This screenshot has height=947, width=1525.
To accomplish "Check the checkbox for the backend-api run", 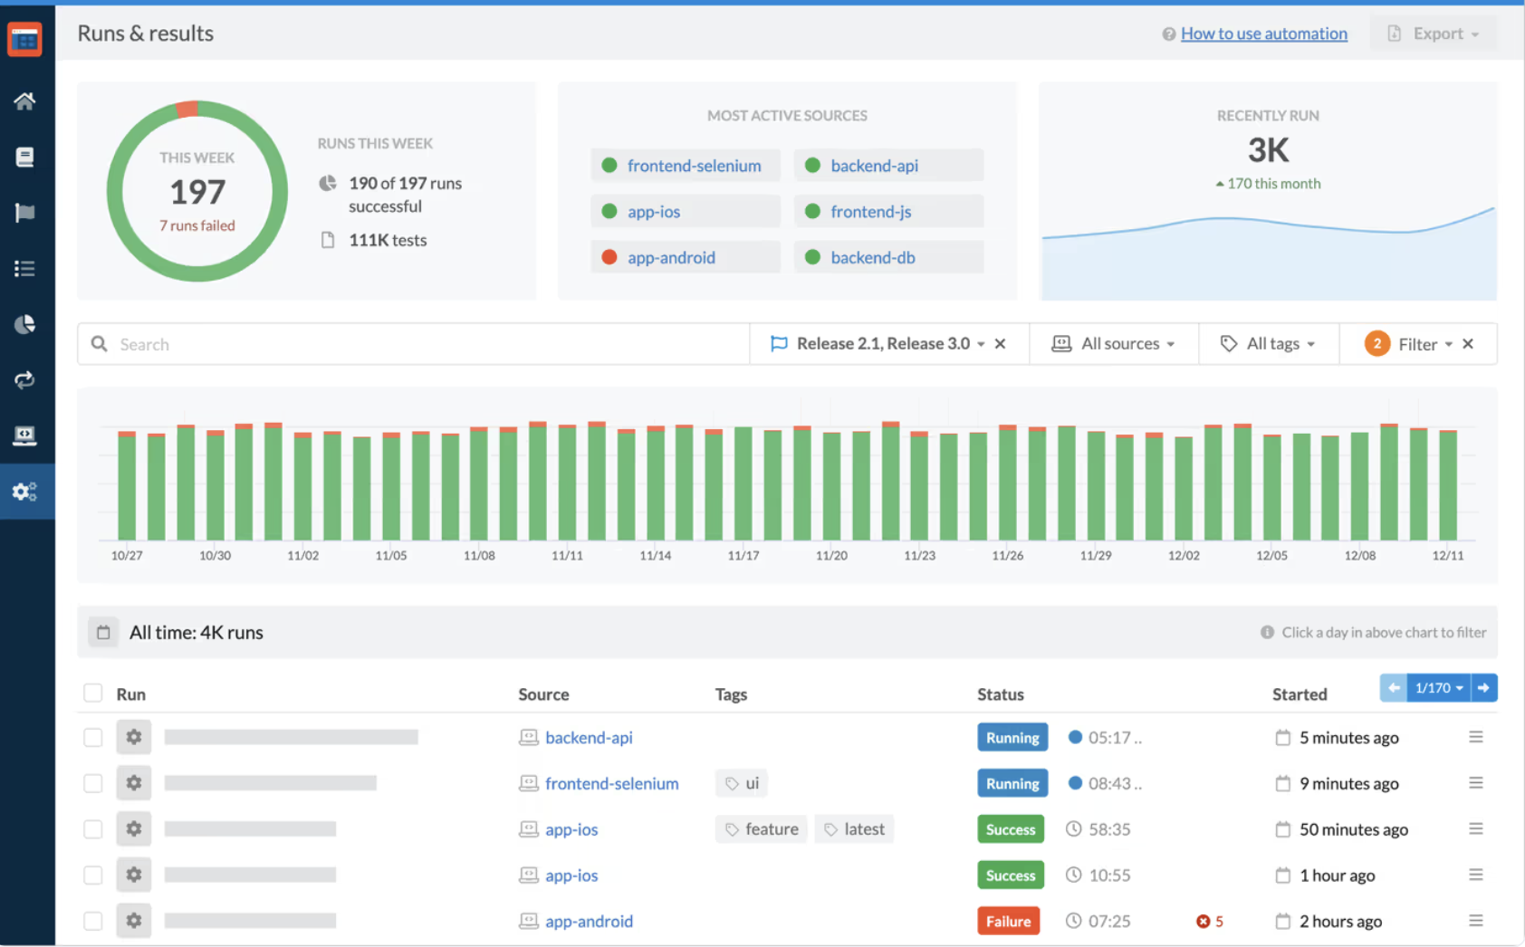I will pyautogui.click(x=93, y=737).
